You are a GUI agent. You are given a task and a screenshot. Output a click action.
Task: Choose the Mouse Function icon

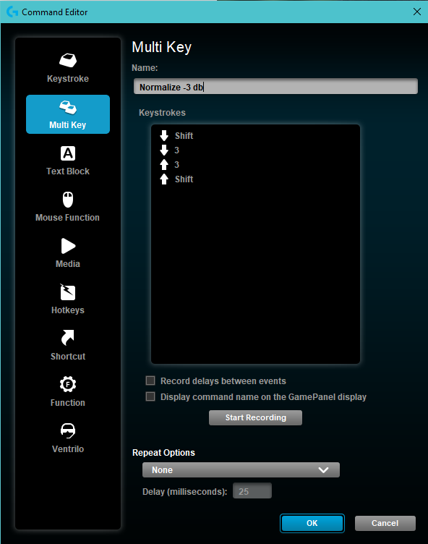click(x=68, y=200)
